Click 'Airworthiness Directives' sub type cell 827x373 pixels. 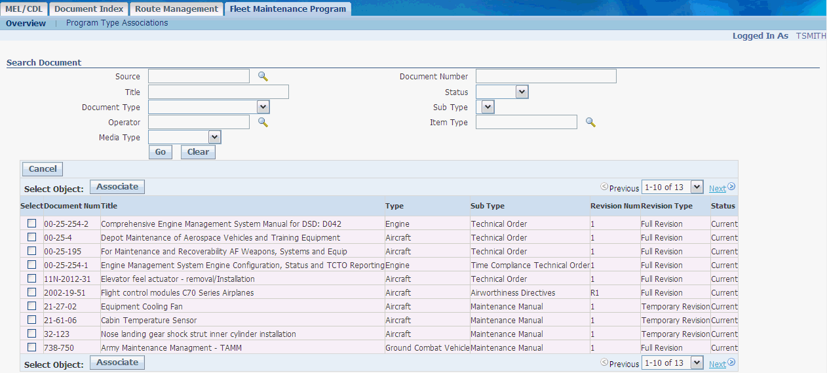point(513,292)
